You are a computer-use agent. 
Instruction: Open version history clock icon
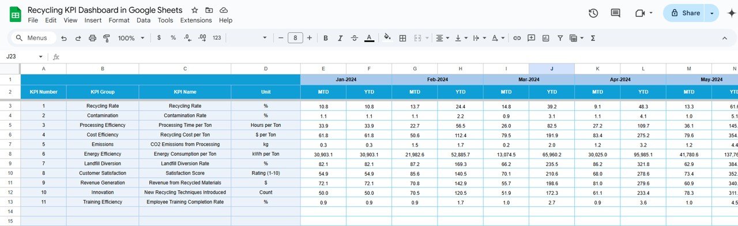pyautogui.click(x=593, y=13)
